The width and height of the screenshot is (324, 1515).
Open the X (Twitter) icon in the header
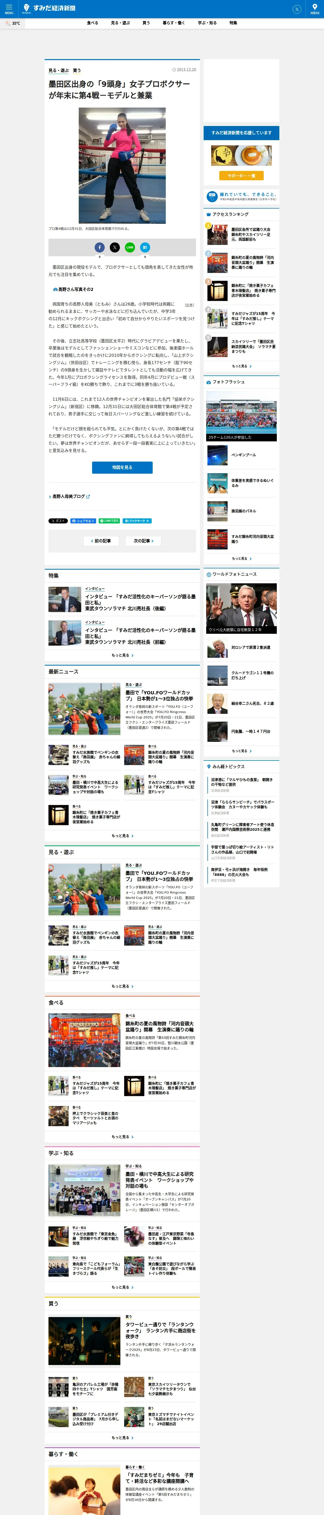click(x=297, y=9)
